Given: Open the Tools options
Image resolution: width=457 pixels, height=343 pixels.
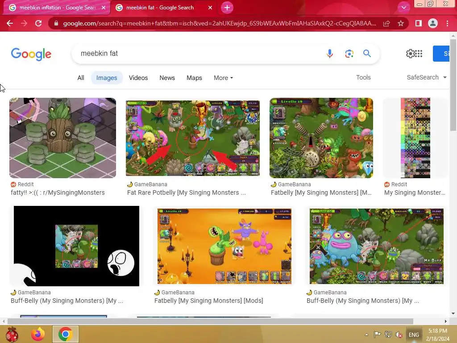Looking at the screenshot, I should coord(363,77).
